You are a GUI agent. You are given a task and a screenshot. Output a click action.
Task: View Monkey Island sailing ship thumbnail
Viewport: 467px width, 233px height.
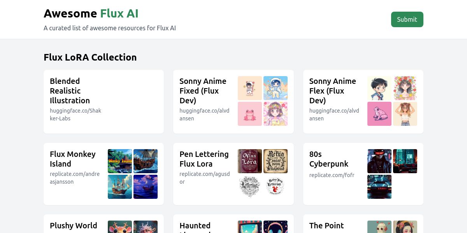click(120, 187)
